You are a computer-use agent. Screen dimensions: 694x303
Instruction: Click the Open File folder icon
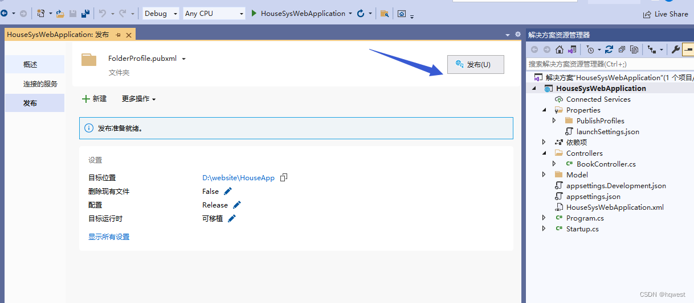point(60,13)
